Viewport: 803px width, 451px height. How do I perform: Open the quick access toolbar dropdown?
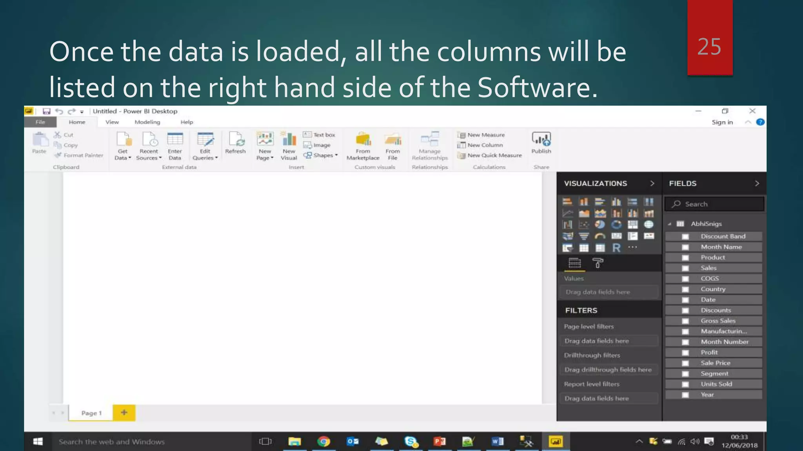pos(82,112)
